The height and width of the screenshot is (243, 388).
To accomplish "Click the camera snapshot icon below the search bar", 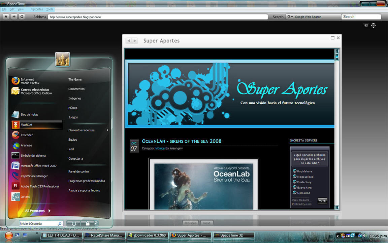I will [x=366, y=25].
